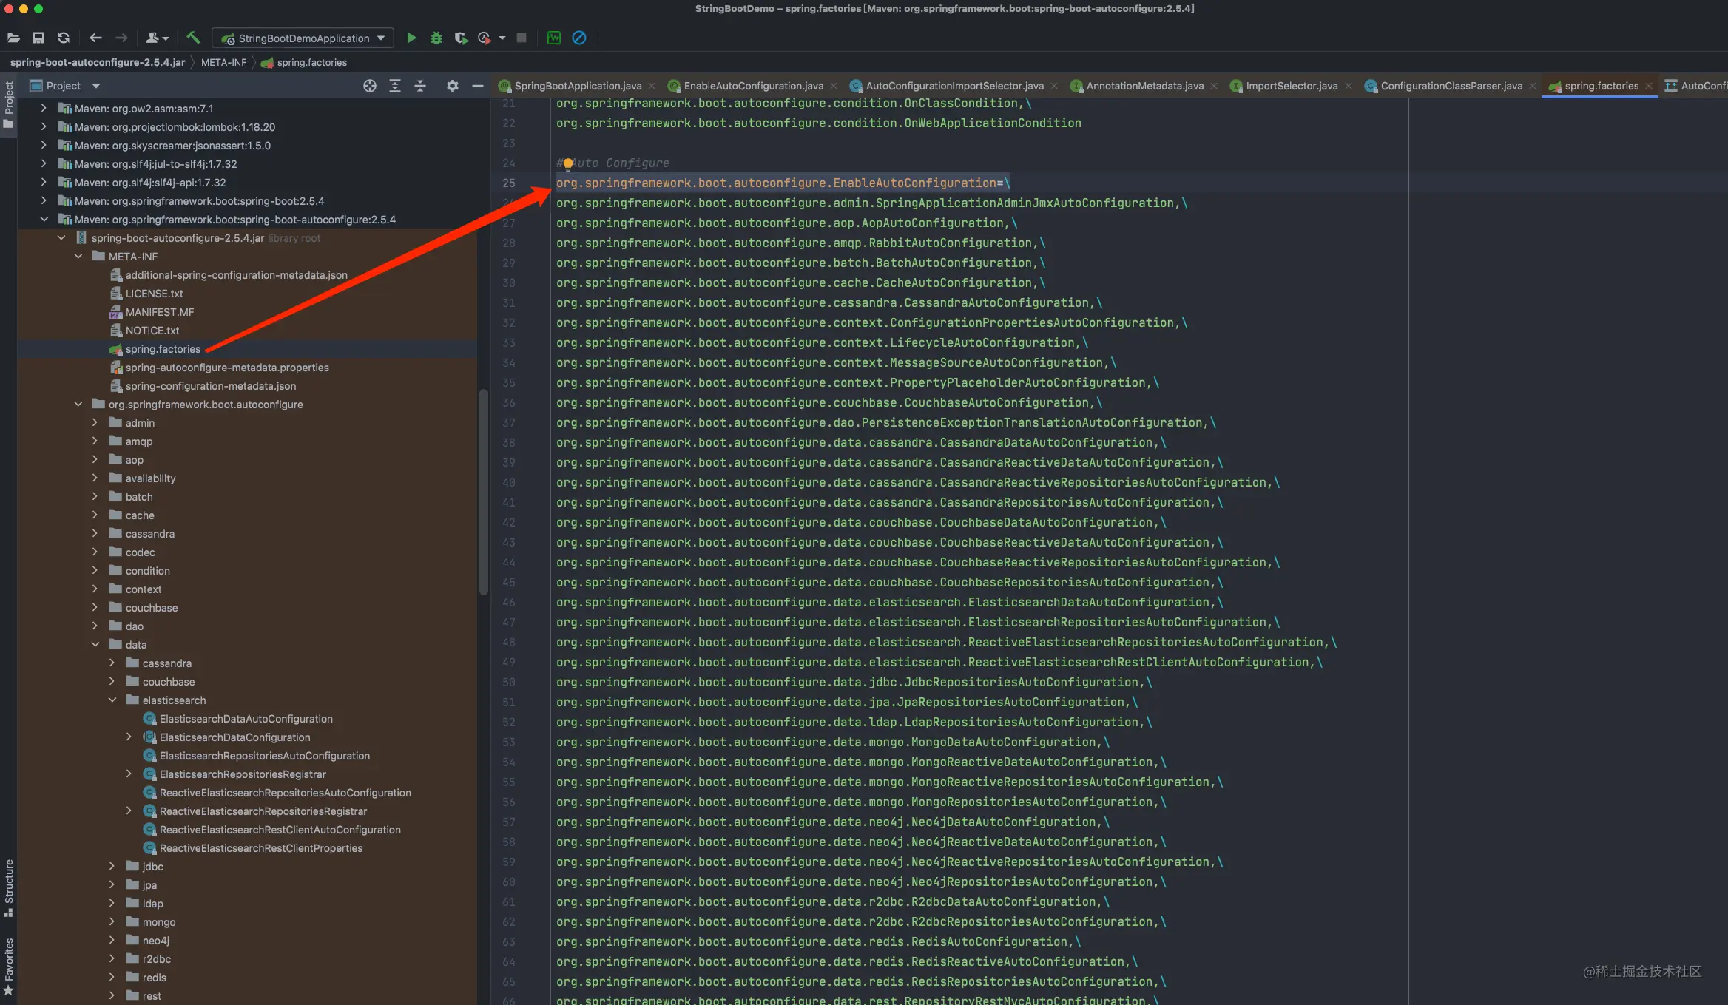Expand the admin package folder
Viewport: 1728px width, 1005px height.
point(95,422)
